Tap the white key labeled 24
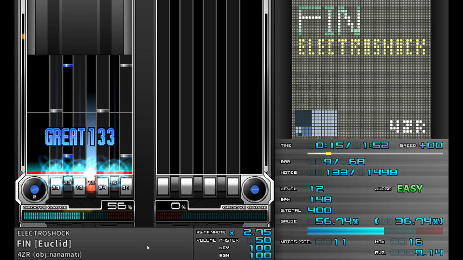The width and height of the screenshot is (463, 260). (102, 187)
